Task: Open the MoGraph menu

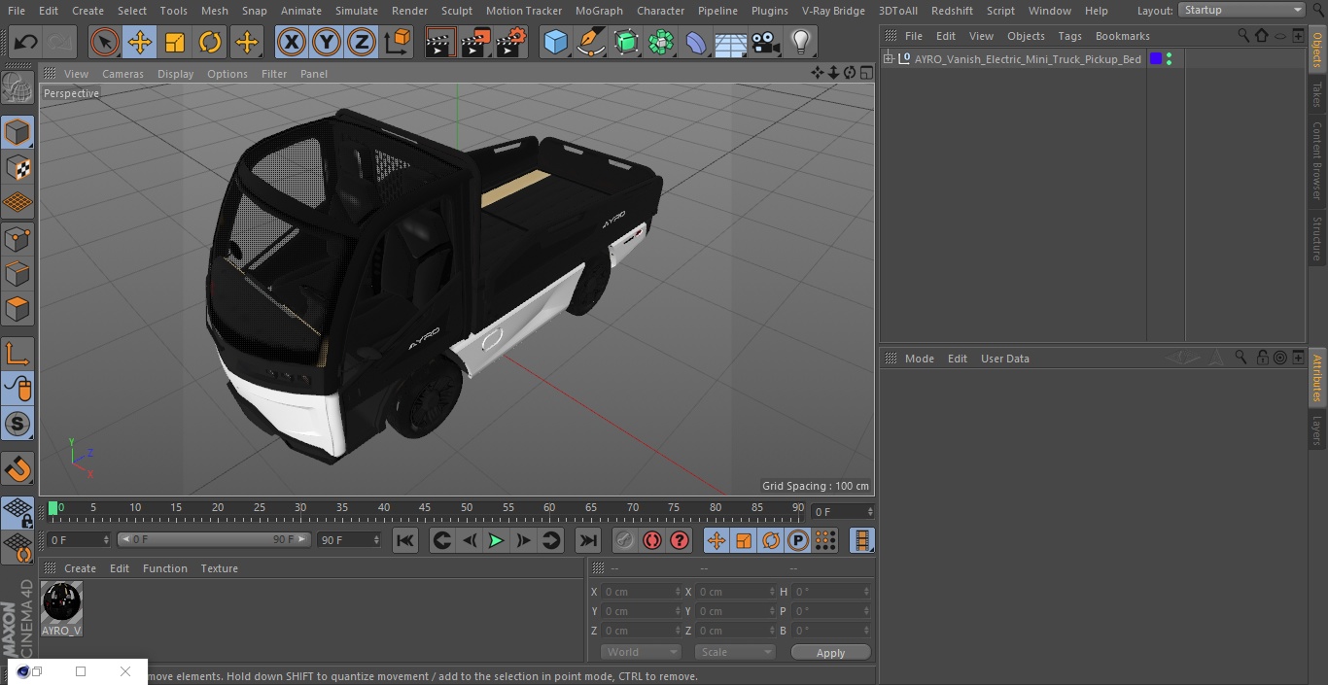Action: click(x=599, y=11)
